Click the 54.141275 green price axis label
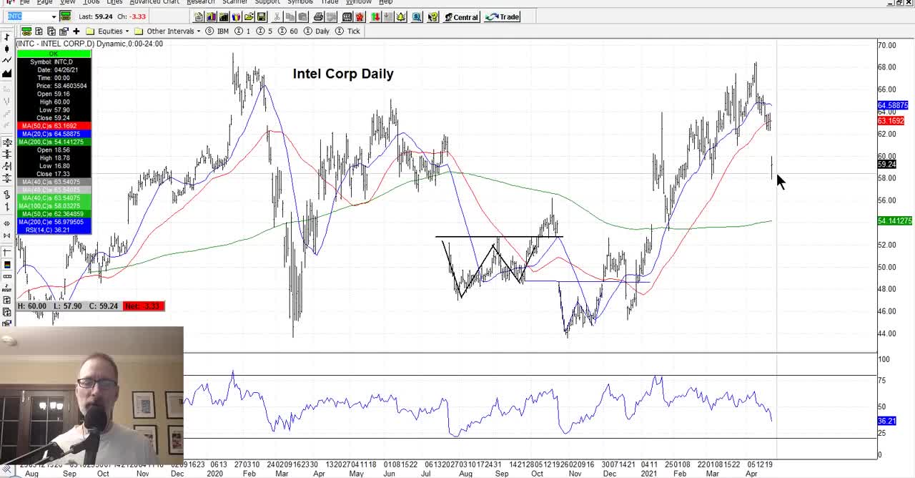This screenshot has width=915, height=478. (x=894, y=221)
